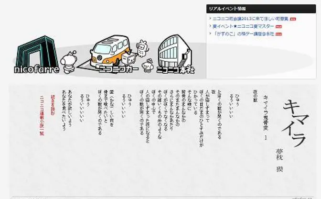Click the line 骨まで喰べたいと

pos(106,107)
